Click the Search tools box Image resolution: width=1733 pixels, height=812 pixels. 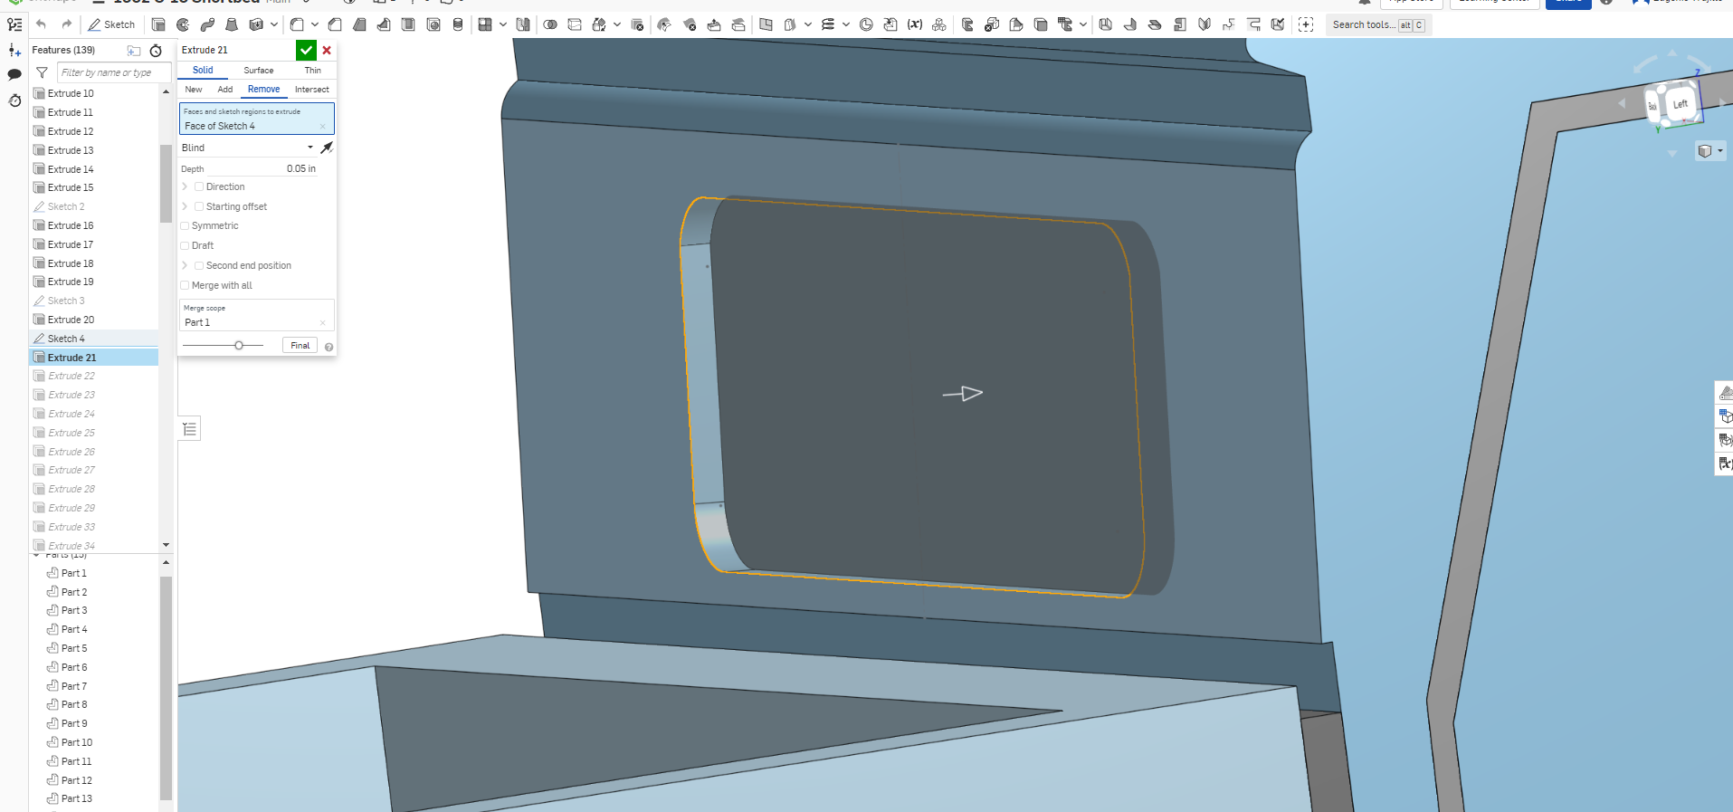1378,24
